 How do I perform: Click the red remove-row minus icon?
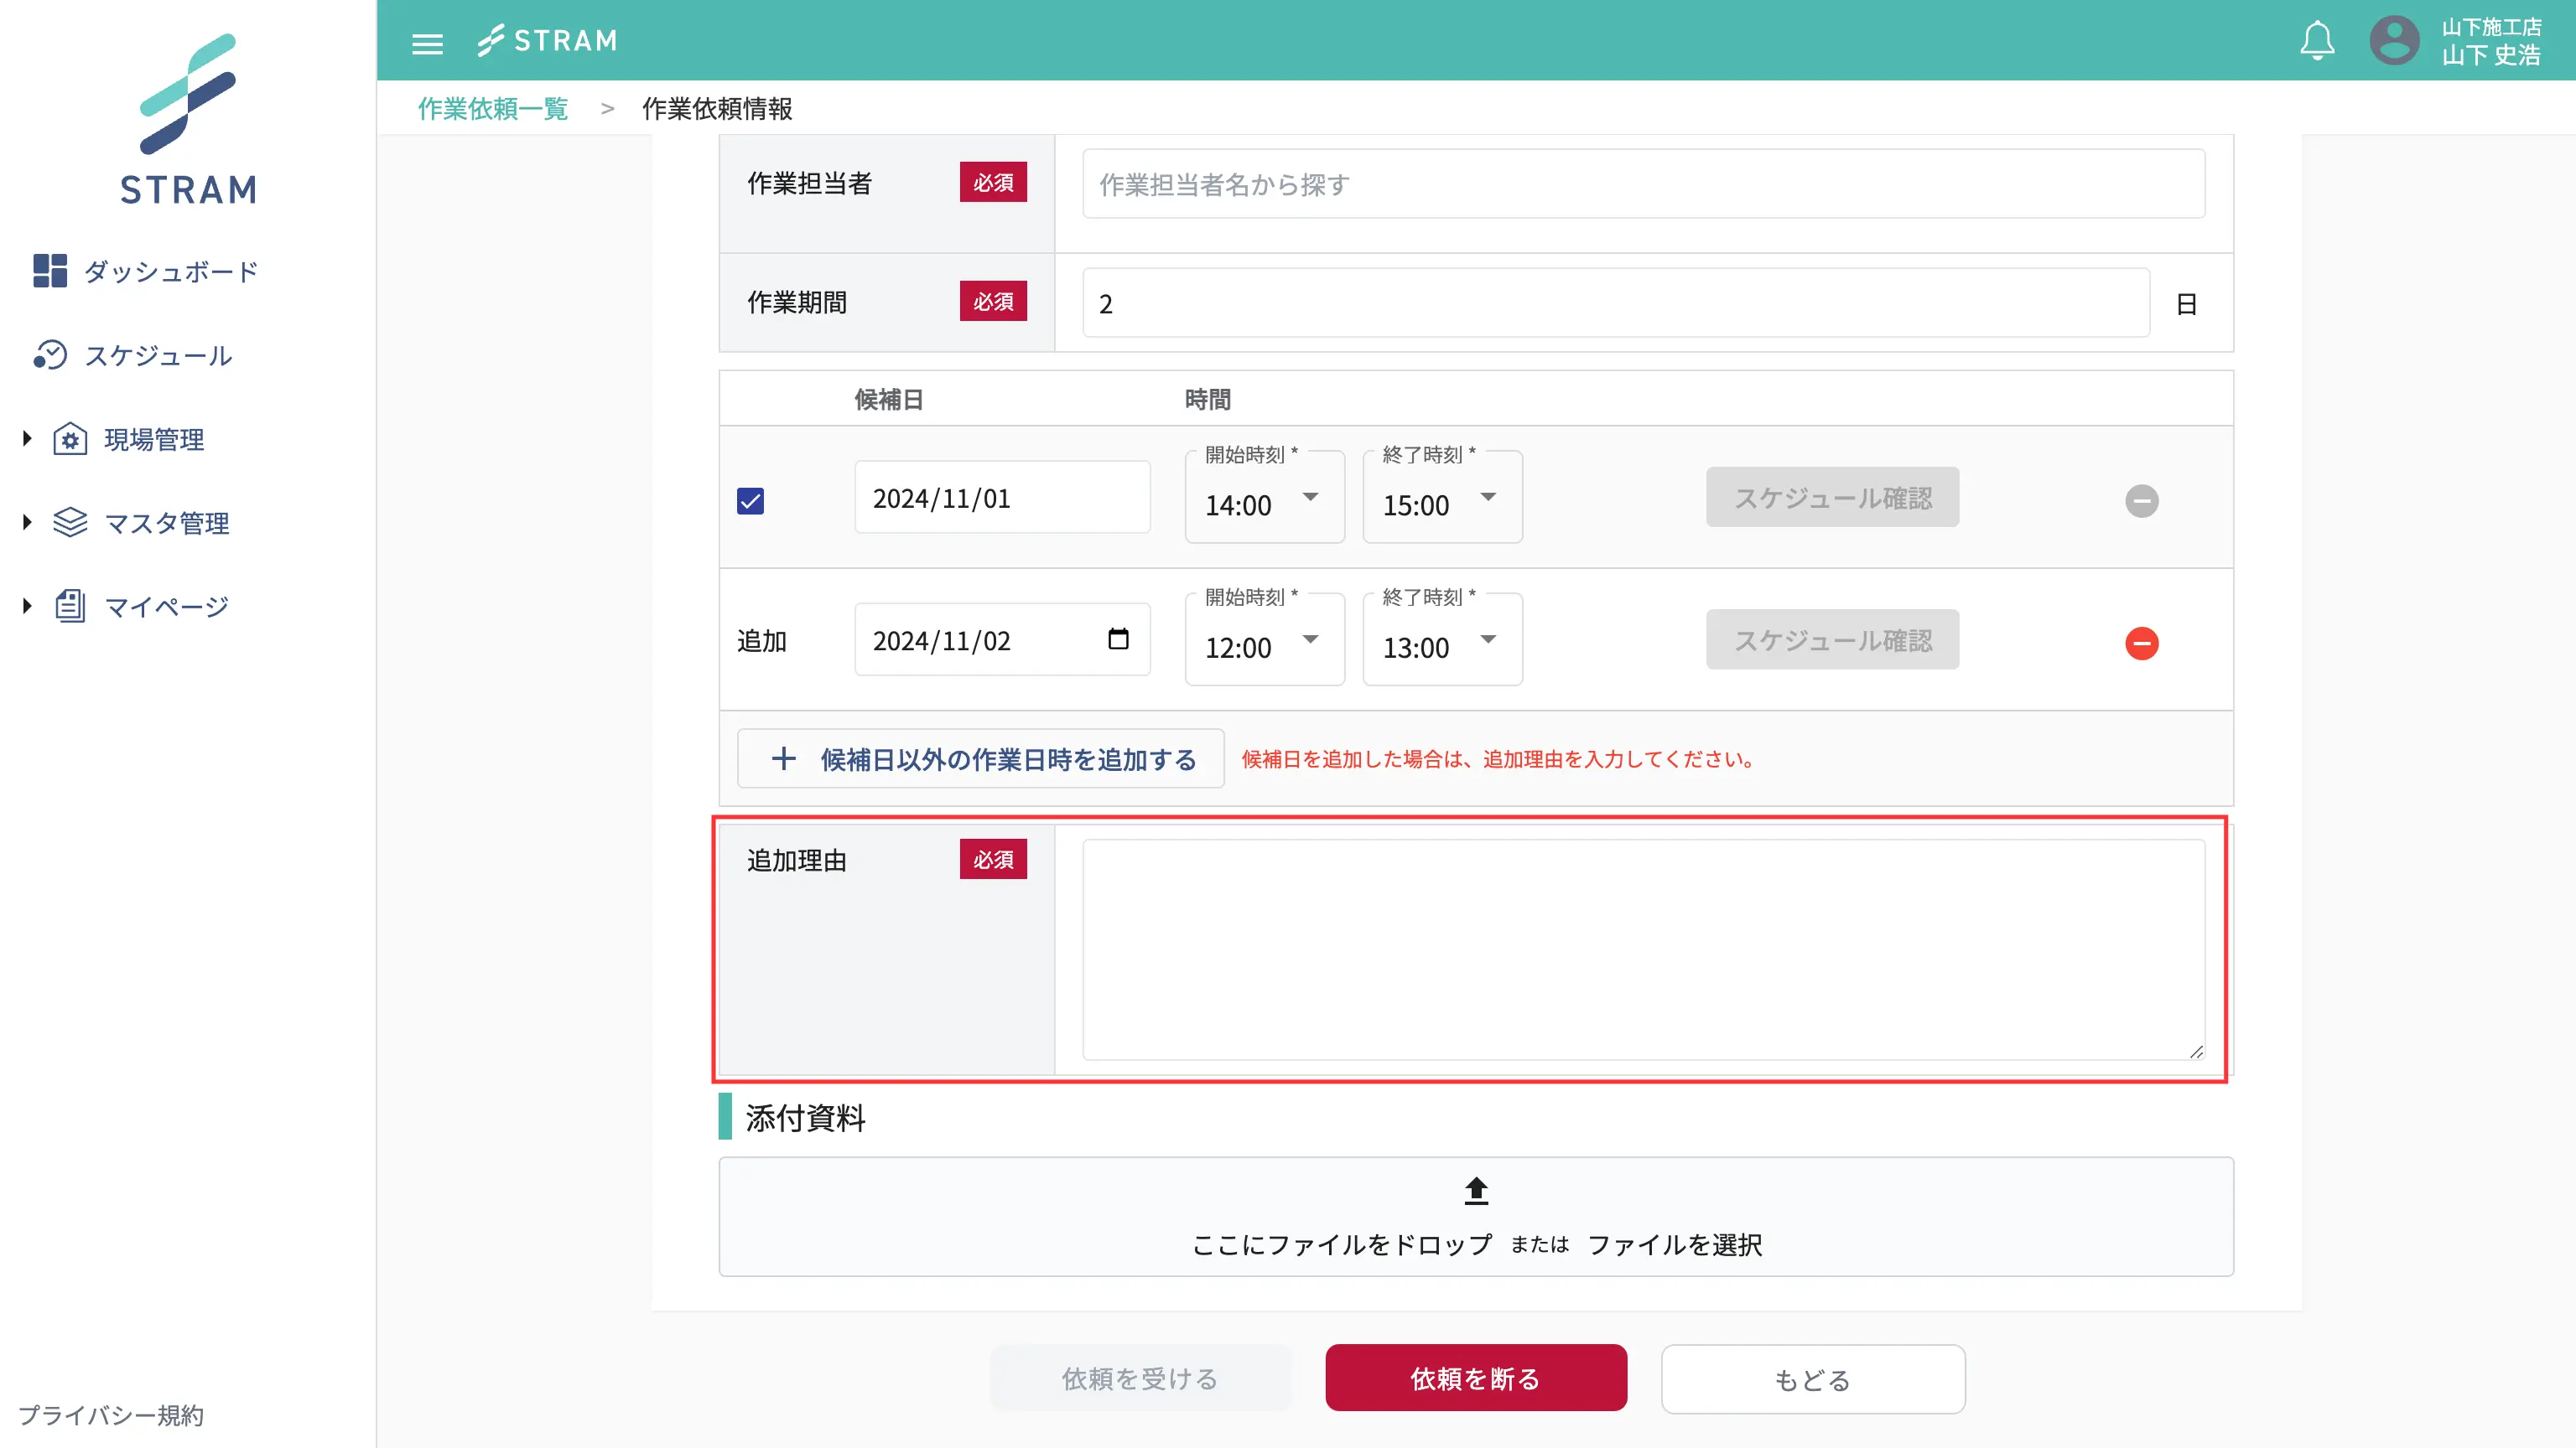[x=2141, y=643]
